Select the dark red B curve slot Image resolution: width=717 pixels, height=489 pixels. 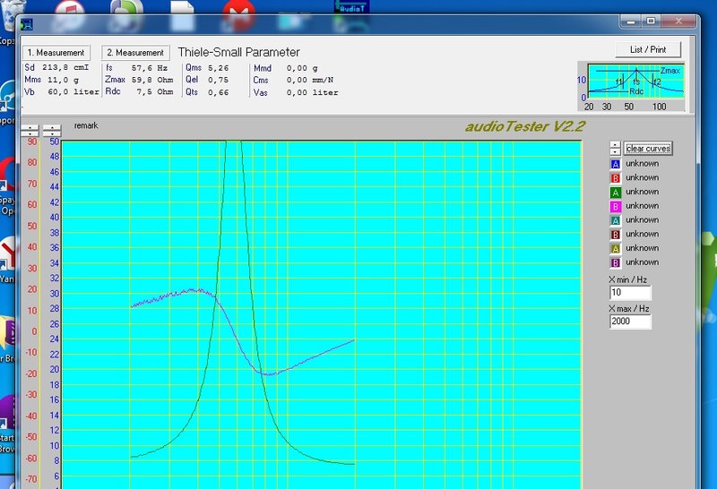pyautogui.click(x=616, y=235)
